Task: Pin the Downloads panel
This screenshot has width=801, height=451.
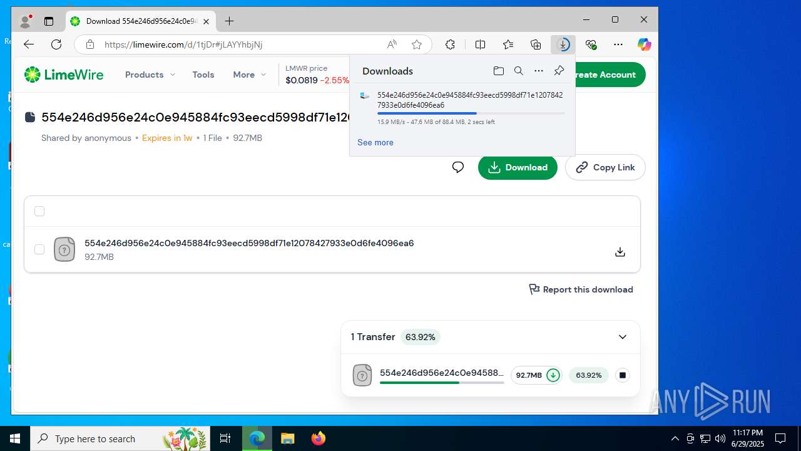Action: point(559,71)
